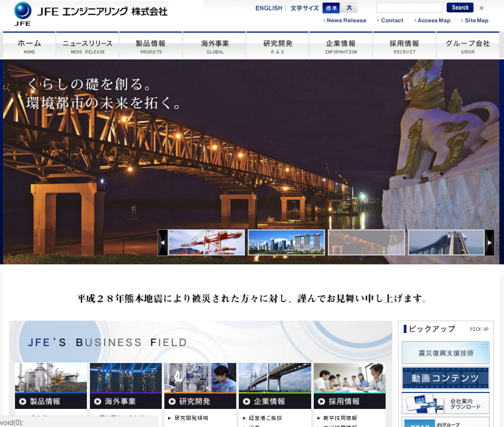Open the 動画コンテンツ pickup banner

pyautogui.click(x=446, y=378)
